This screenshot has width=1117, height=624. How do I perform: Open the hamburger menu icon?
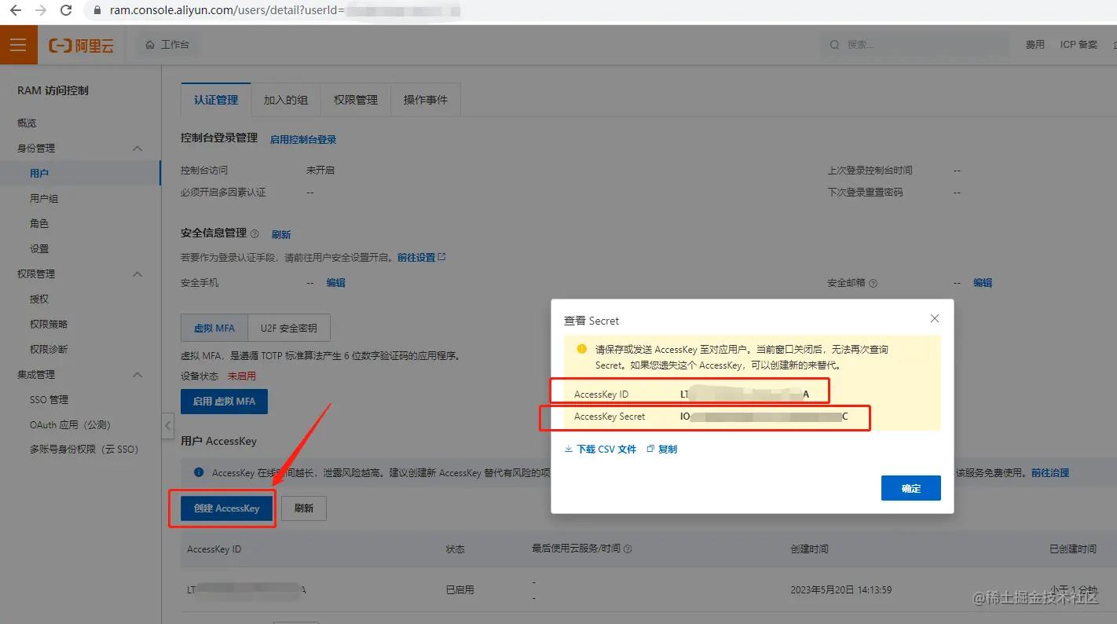click(x=18, y=45)
